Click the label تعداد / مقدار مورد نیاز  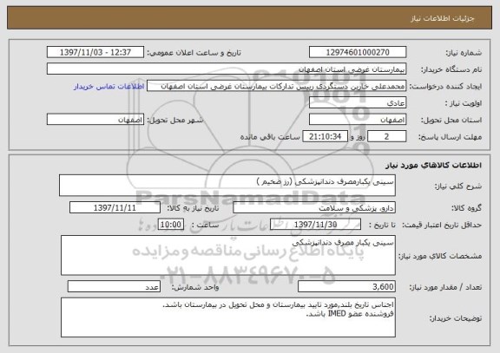446,287
